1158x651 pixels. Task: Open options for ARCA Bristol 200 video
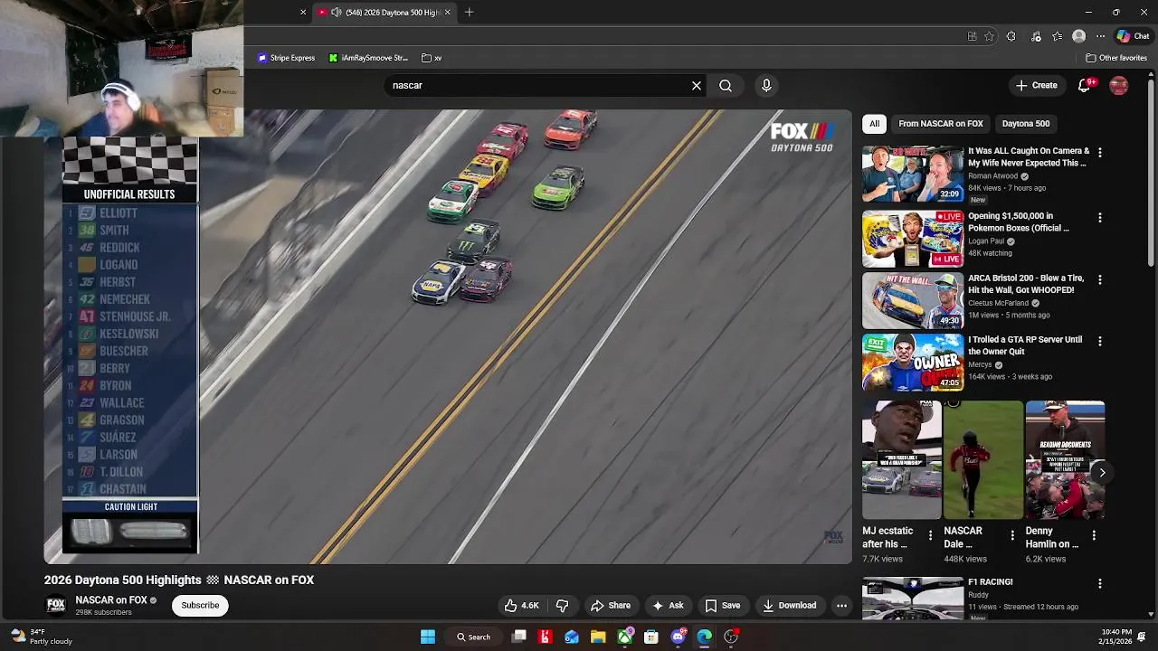tap(1100, 280)
